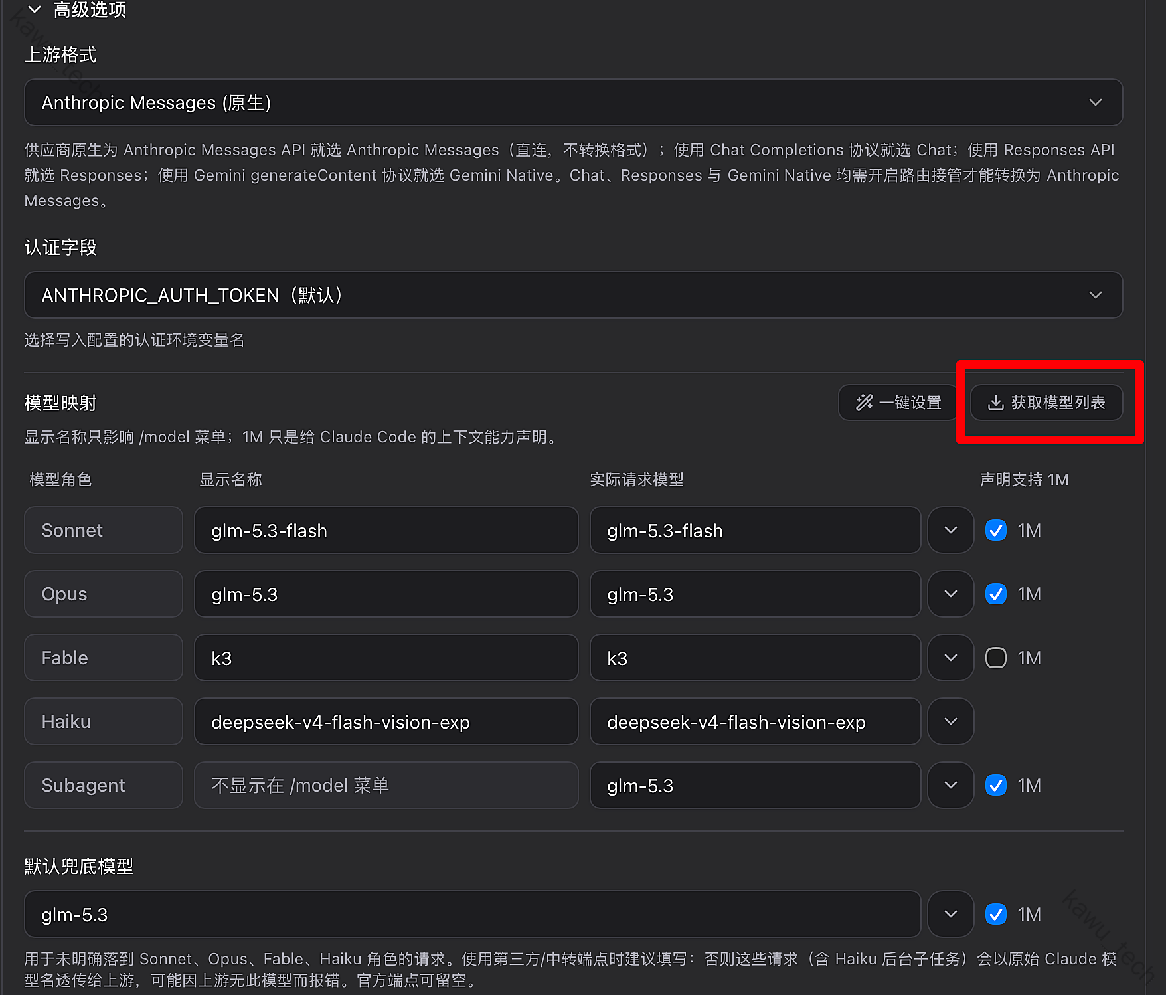Click the Opus model role box
Image resolution: width=1166 pixels, height=995 pixels.
click(x=104, y=594)
